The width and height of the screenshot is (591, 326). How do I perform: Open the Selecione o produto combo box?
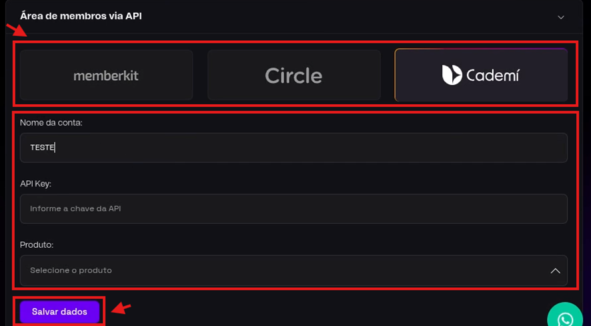[293, 271]
